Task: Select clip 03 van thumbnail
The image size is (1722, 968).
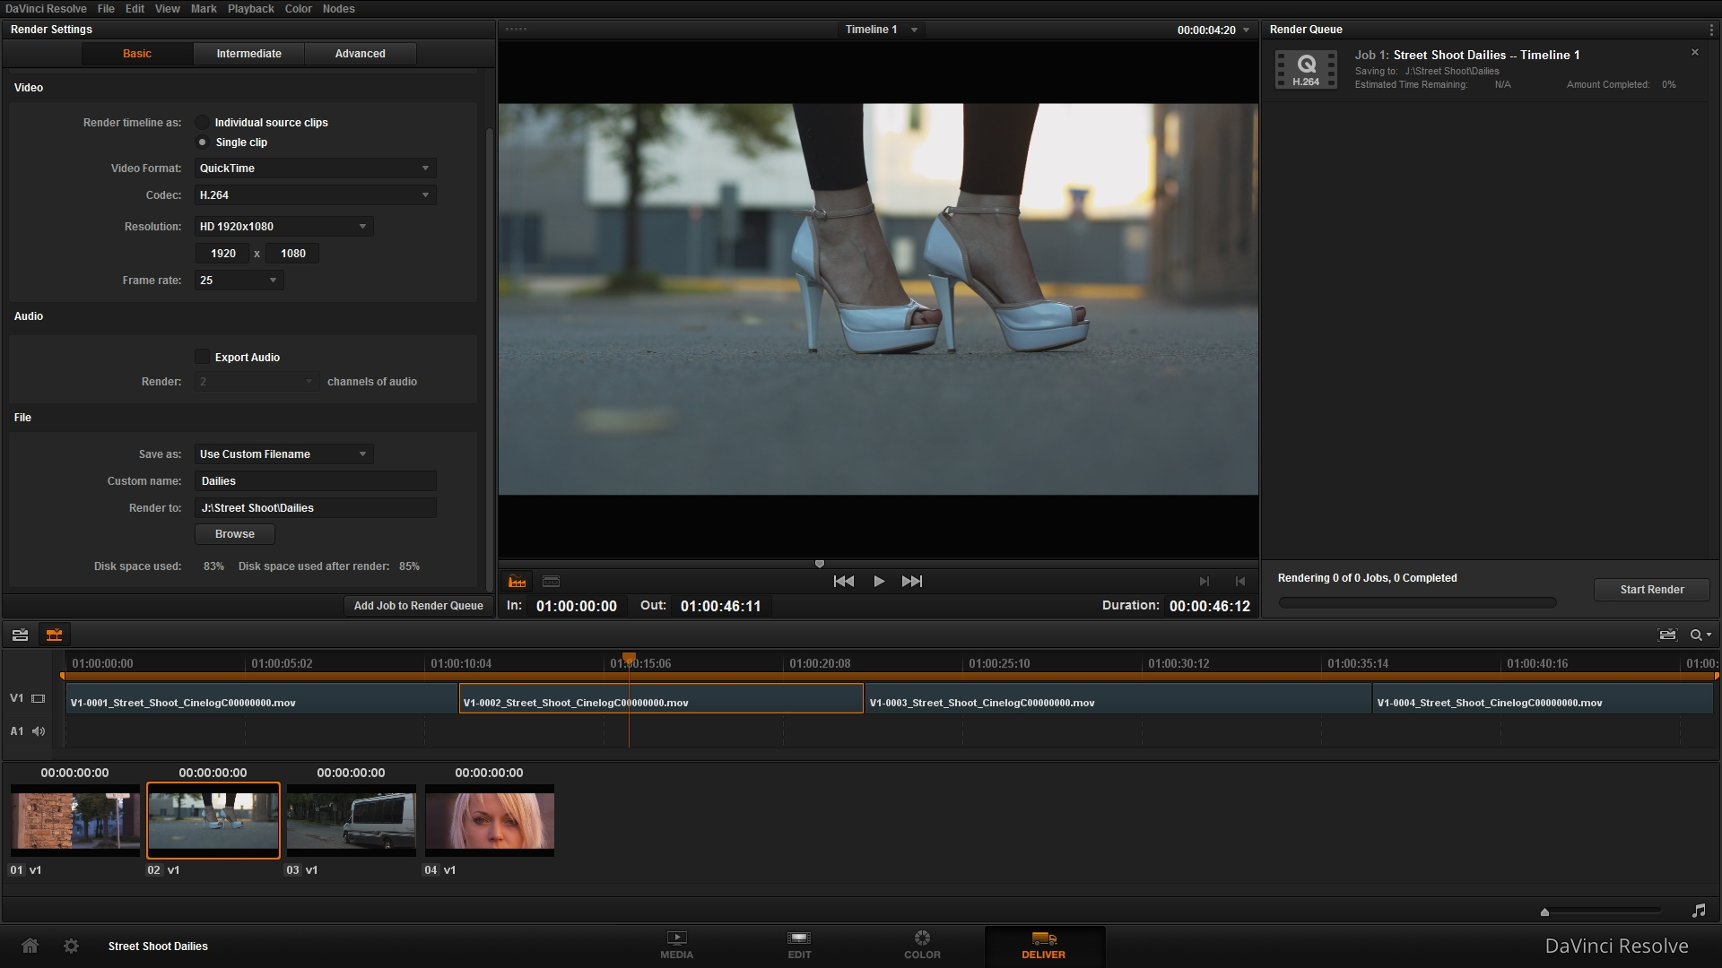Action: click(x=352, y=820)
